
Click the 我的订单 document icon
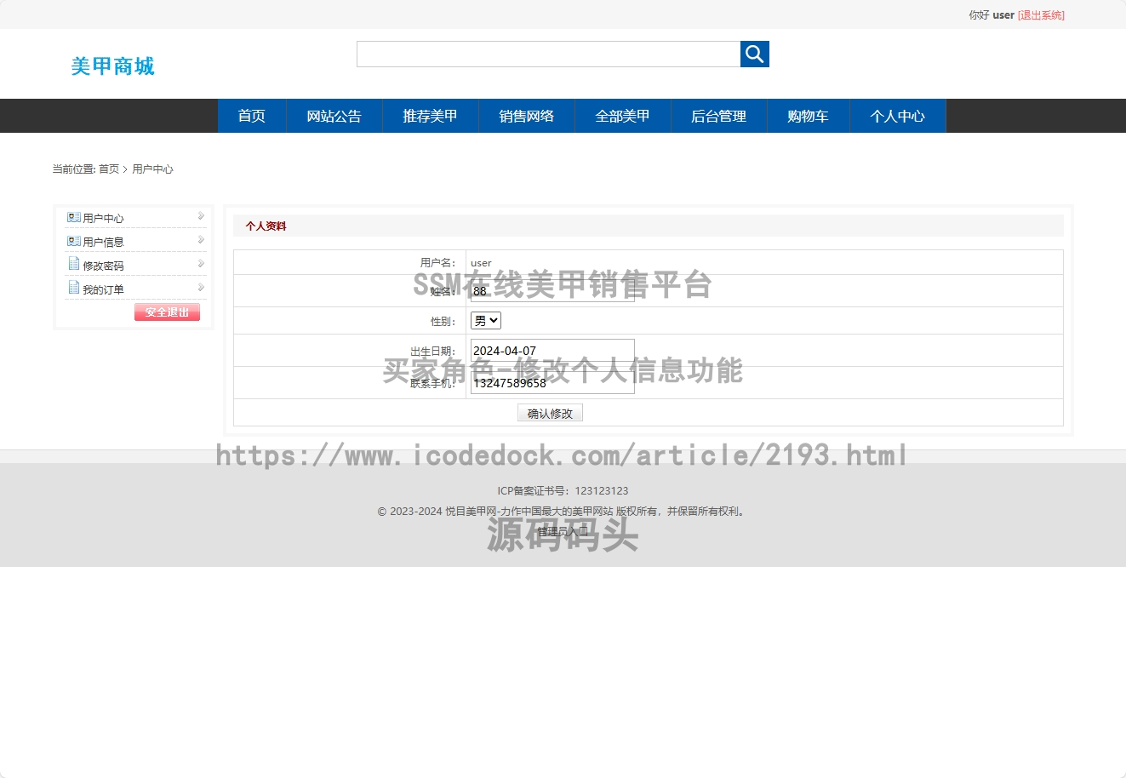click(x=74, y=288)
